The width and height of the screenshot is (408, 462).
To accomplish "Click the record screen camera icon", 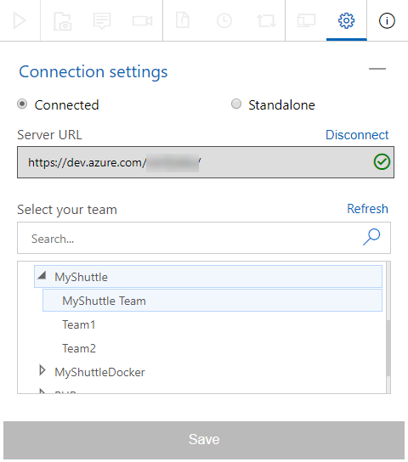I will coord(143,21).
